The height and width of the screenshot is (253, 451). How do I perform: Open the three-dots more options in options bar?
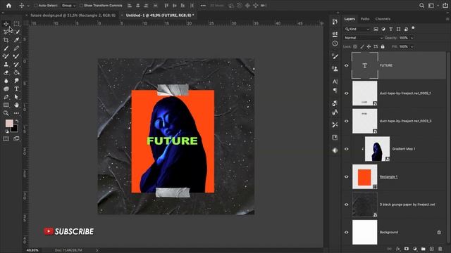point(203,6)
